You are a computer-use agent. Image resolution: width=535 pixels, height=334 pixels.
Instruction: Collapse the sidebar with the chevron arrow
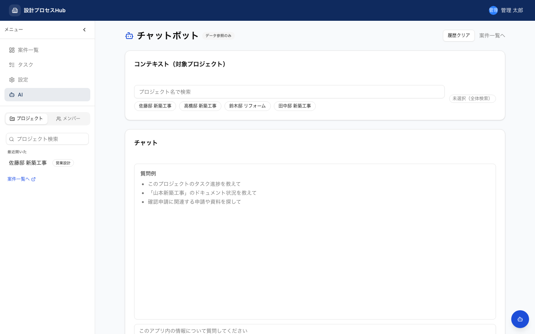coord(84,29)
